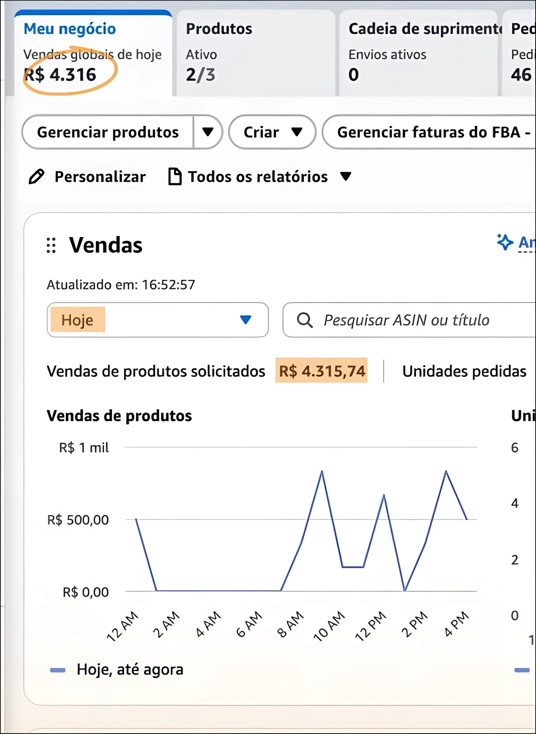Open the Hoje date range dropdown
The width and height of the screenshot is (536, 734).
[158, 320]
